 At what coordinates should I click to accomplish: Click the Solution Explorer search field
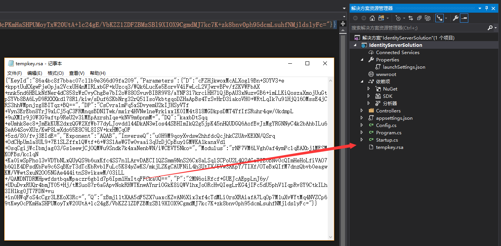[418, 28]
